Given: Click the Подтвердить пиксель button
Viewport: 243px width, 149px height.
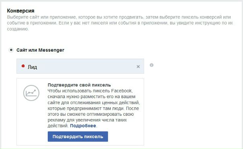Looking at the screenshot, I should [x=78, y=137].
